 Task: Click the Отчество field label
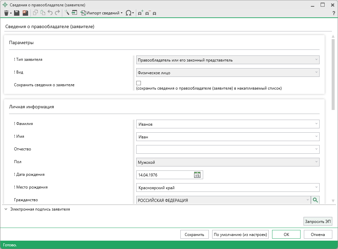pos(22,149)
